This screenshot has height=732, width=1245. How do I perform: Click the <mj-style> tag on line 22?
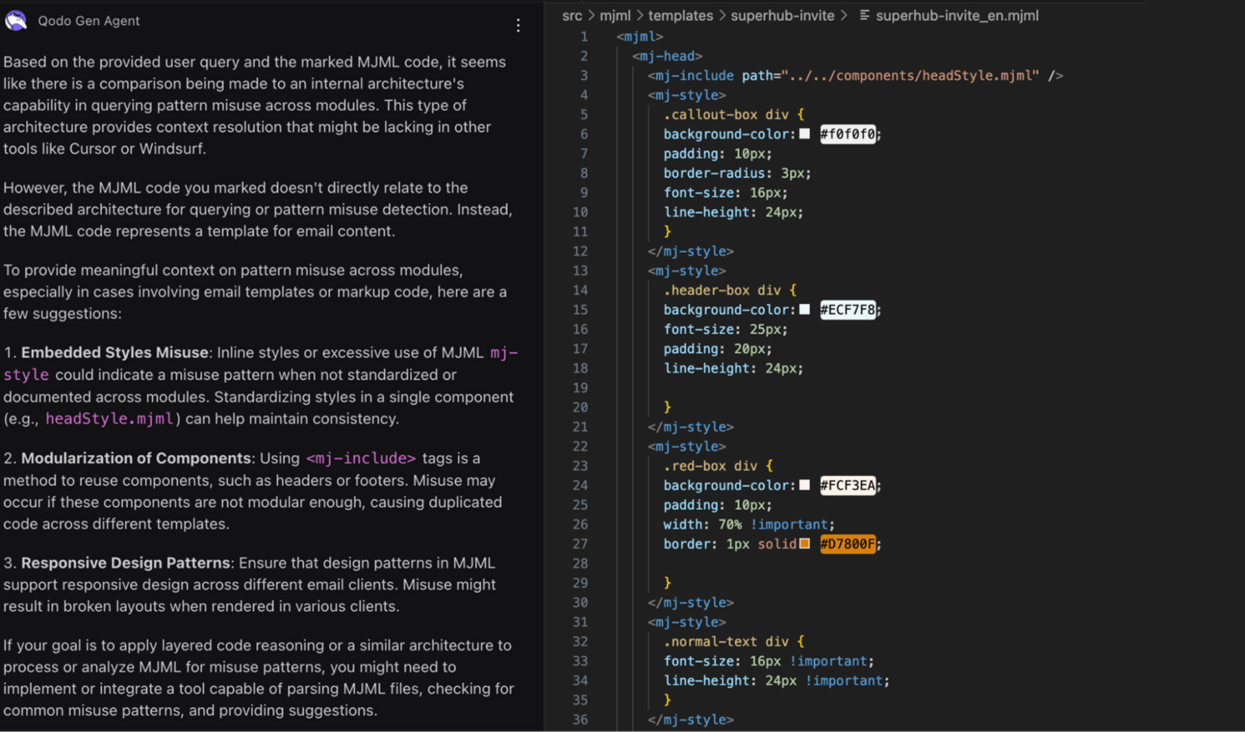(687, 446)
